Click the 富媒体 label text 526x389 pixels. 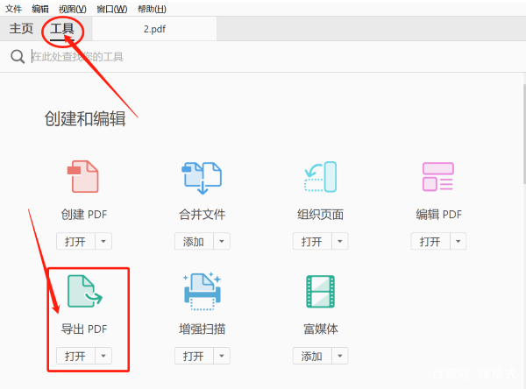pyautogui.click(x=321, y=329)
